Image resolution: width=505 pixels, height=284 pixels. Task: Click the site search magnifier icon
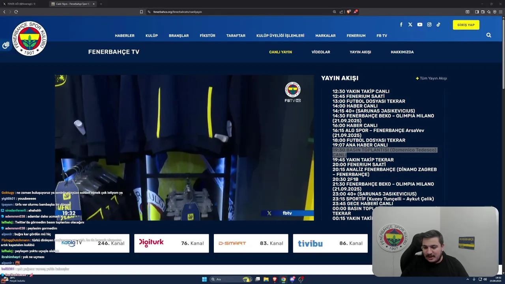pos(489,35)
